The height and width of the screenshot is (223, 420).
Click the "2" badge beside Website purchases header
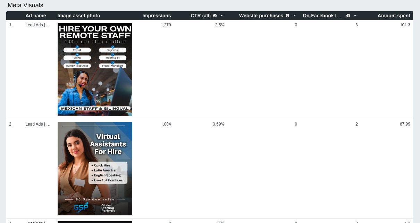click(x=288, y=16)
